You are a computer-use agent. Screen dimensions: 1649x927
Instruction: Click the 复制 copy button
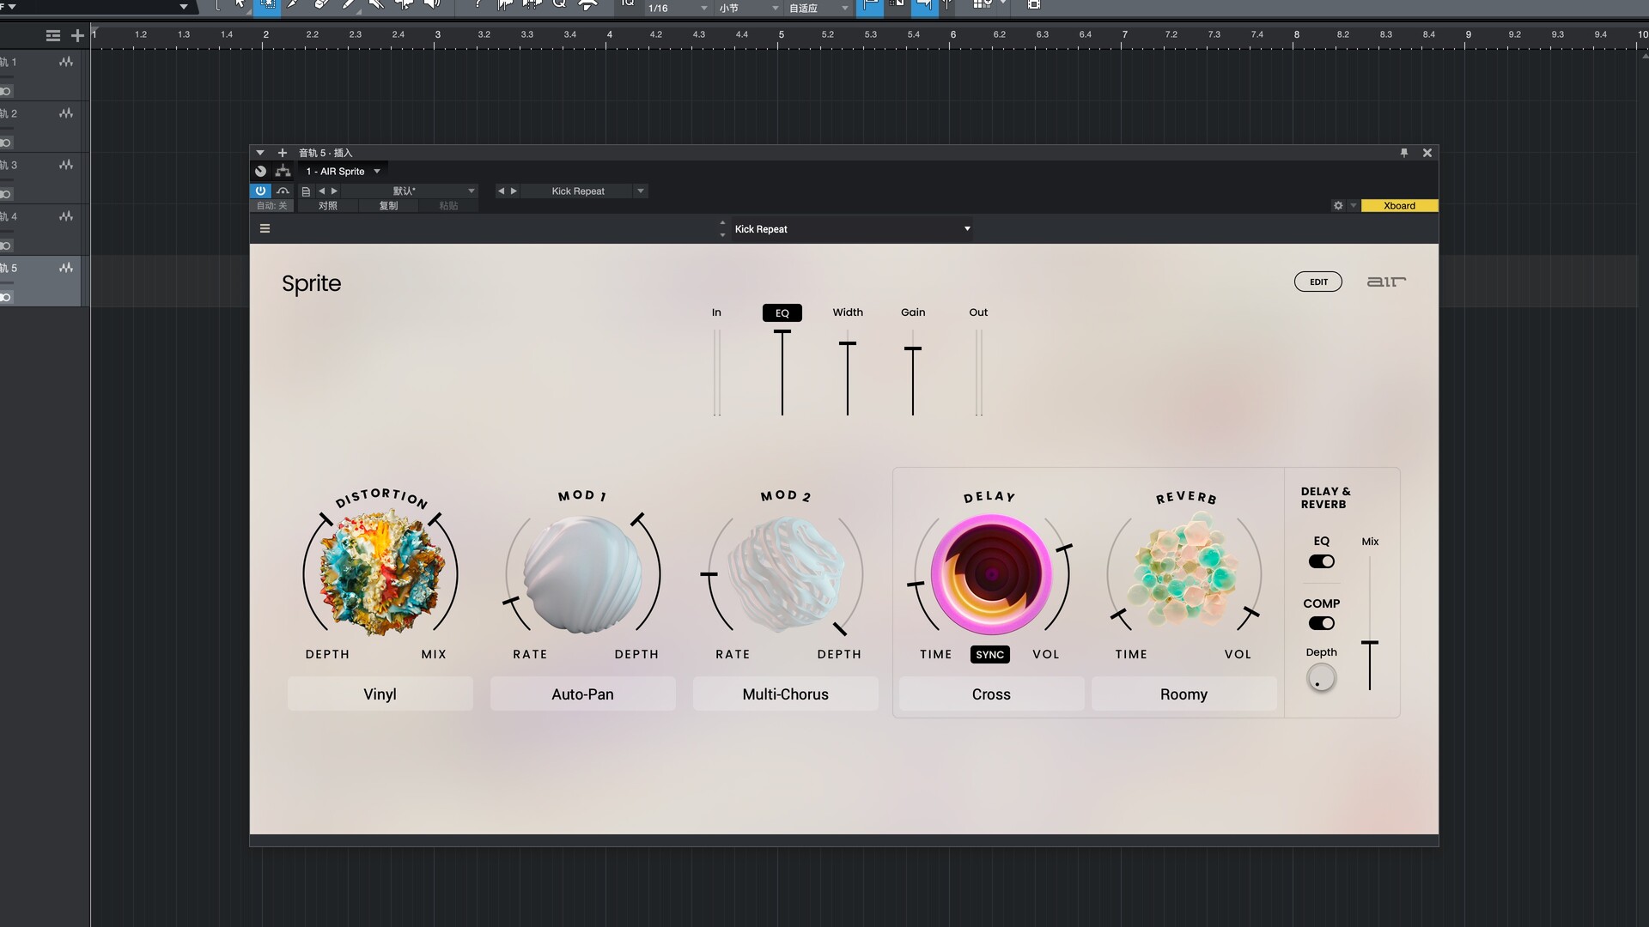[388, 206]
